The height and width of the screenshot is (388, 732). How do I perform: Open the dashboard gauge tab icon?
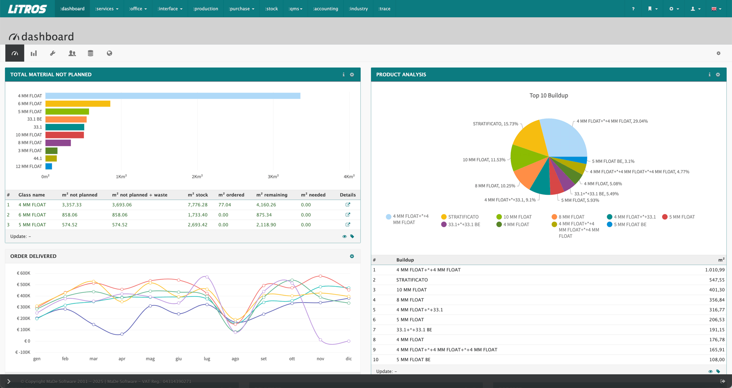(15, 53)
